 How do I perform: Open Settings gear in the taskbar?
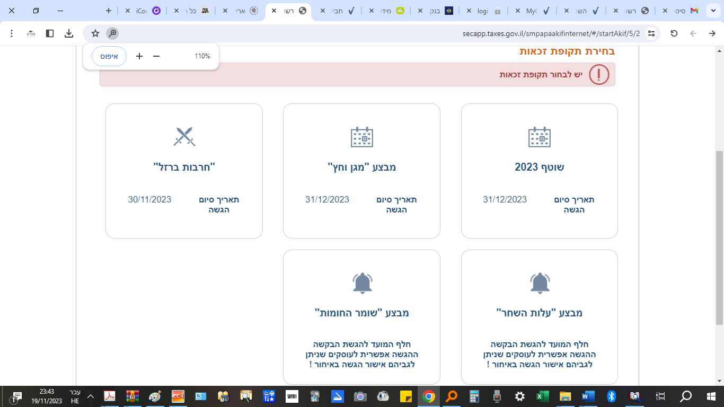pyautogui.click(x=519, y=396)
